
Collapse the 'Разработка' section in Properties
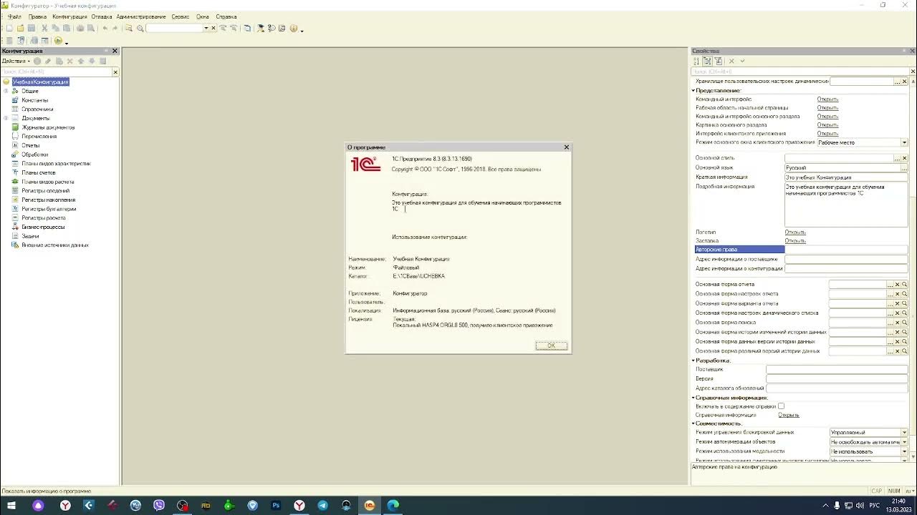693,360
